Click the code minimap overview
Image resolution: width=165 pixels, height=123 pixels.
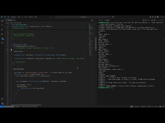coord(92,40)
